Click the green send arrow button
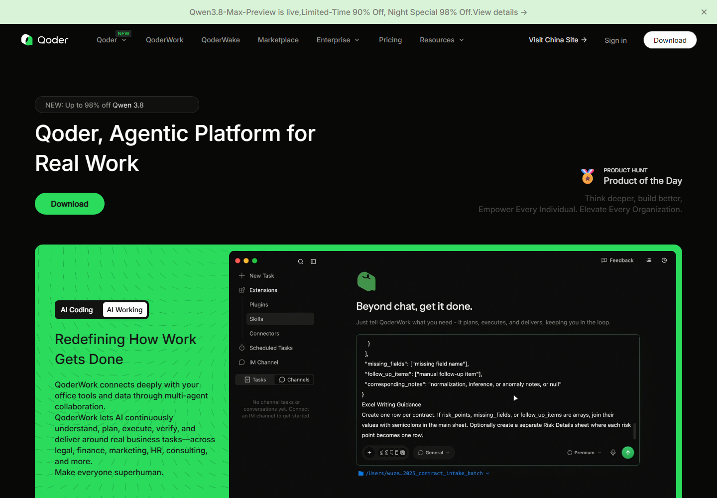The height and width of the screenshot is (498, 717). (628, 453)
